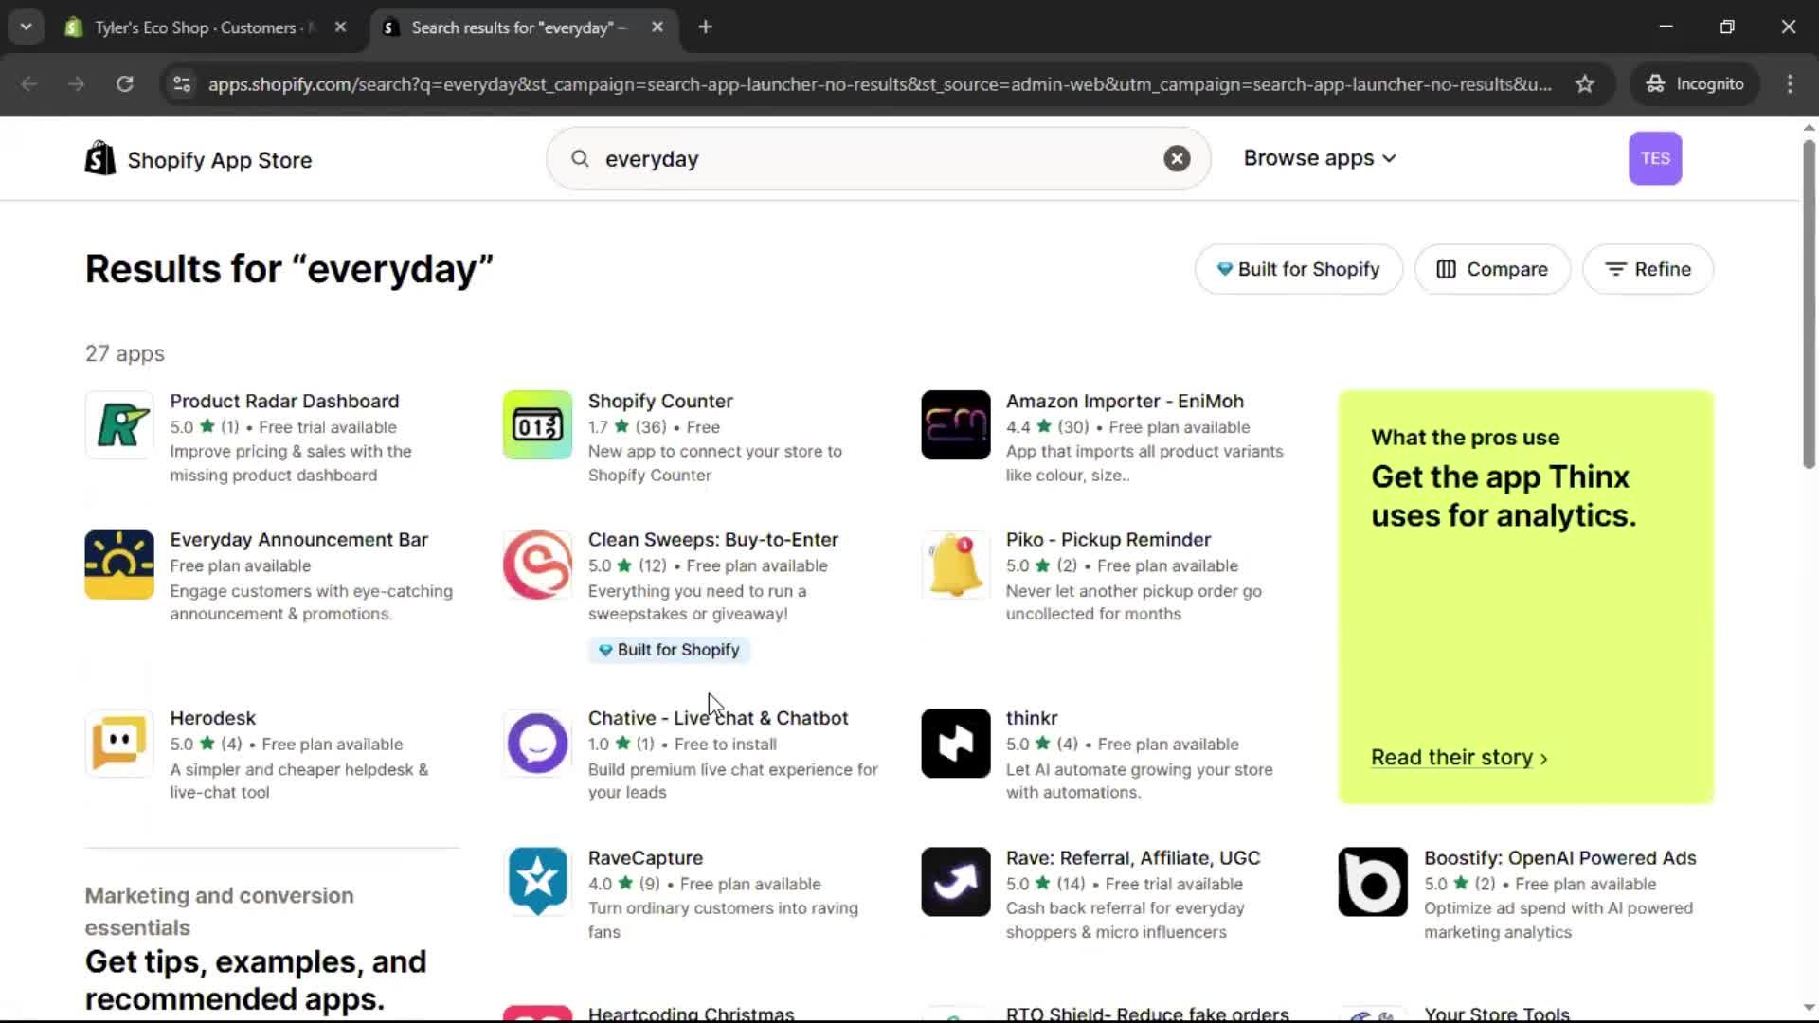Click the Built for Shopify filter
The height and width of the screenshot is (1023, 1819).
point(1298,269)
